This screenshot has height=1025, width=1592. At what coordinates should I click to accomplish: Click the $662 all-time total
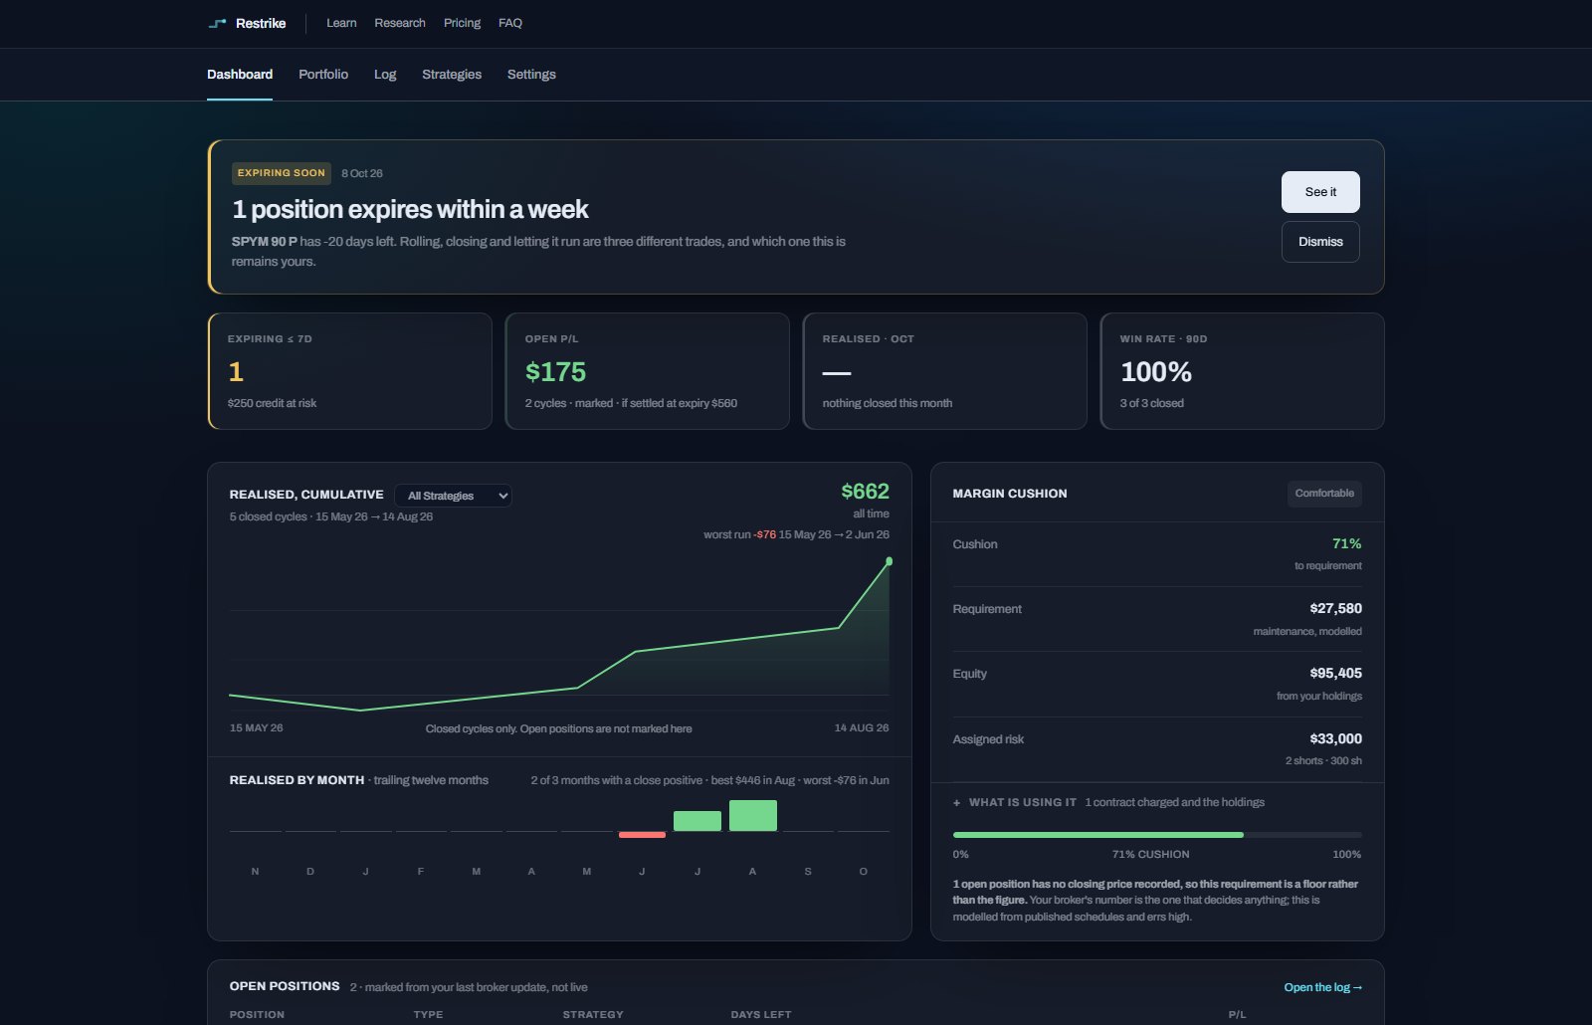coord(865,492)
